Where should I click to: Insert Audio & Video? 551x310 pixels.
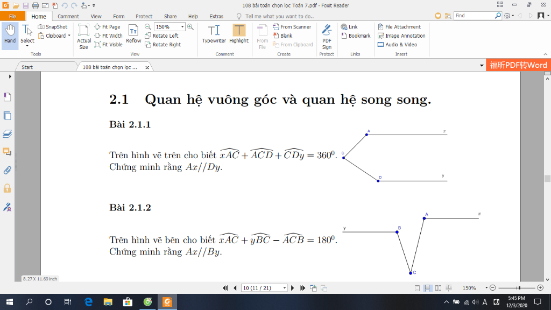tap(398, 45)
